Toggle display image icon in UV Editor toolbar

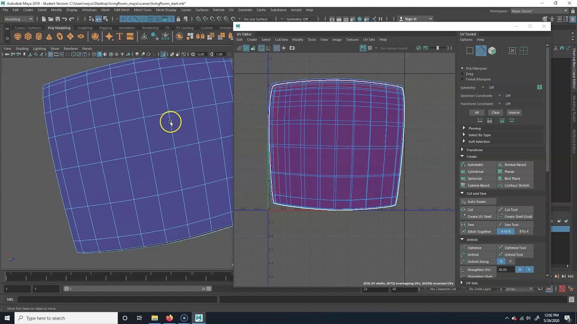click(x=363, y=48)
